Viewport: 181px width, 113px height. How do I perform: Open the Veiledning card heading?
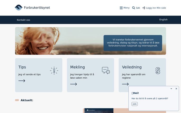(132, 67)
